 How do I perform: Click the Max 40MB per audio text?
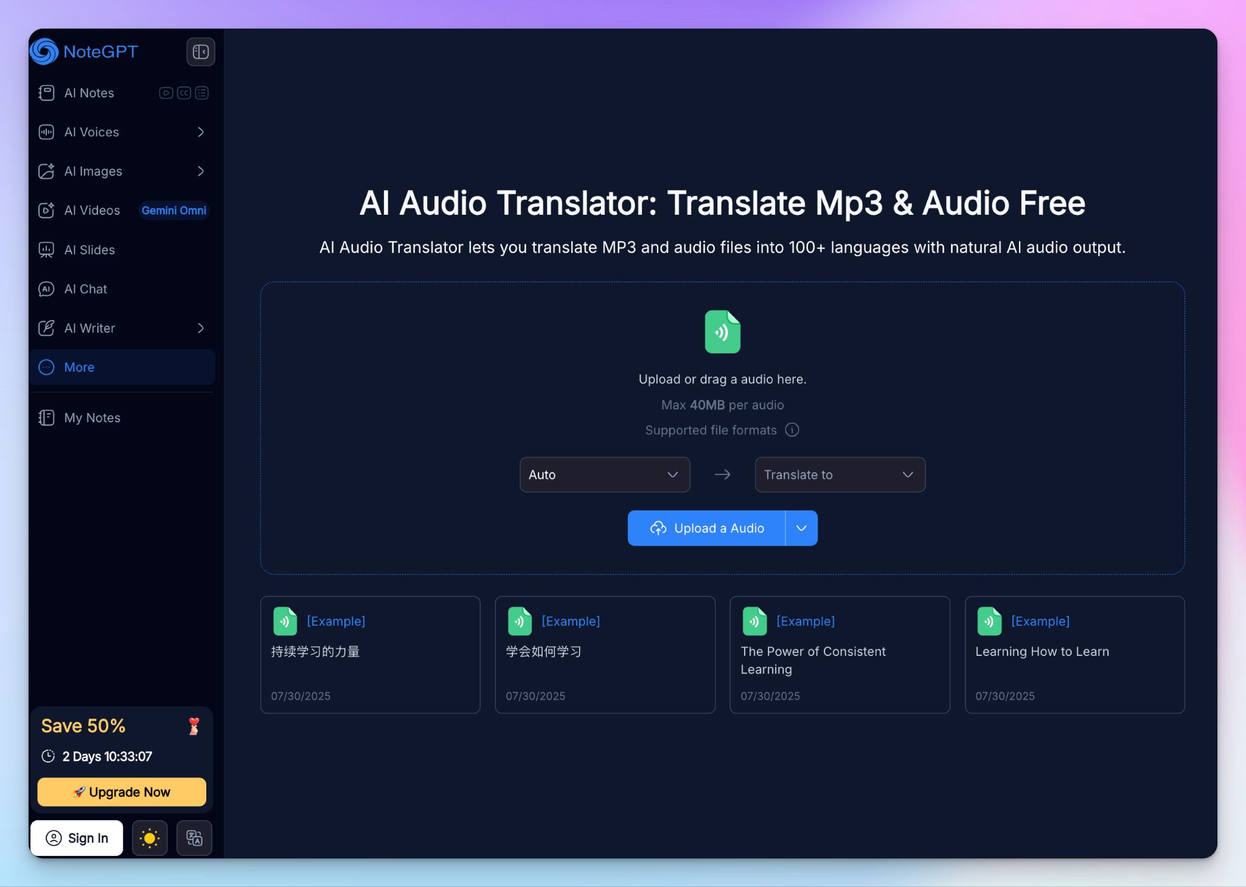[723, 405]
